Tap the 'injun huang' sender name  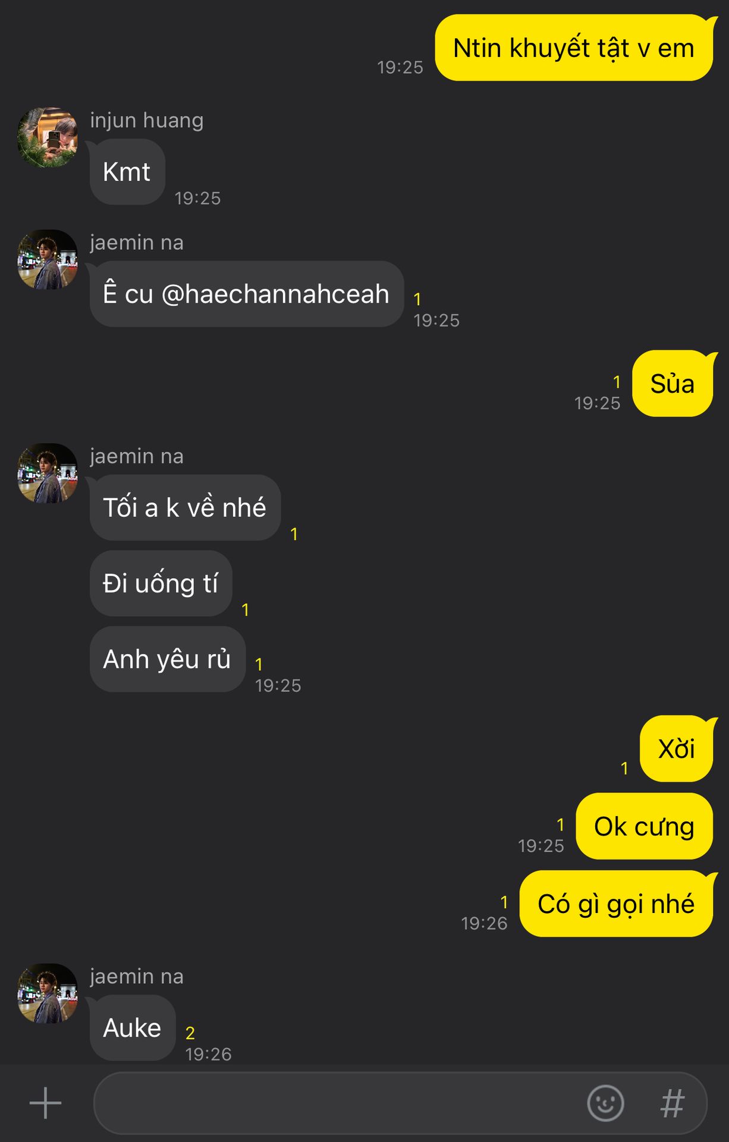pyautogui.click(x=147, y=121)
